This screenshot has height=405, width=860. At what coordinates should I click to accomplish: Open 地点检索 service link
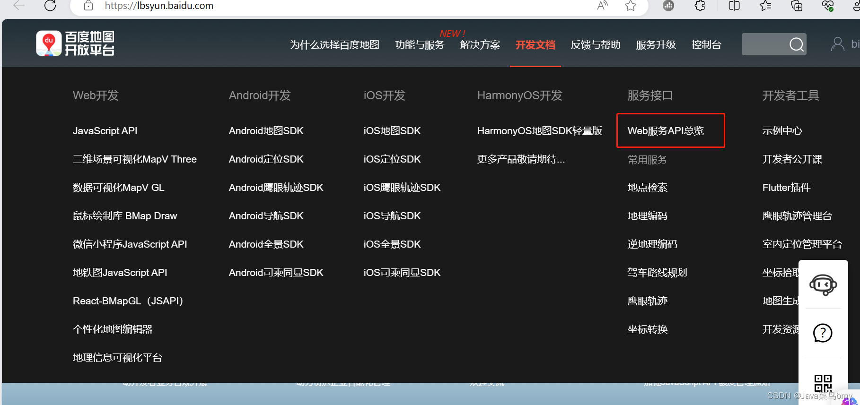tap(648, 188)
